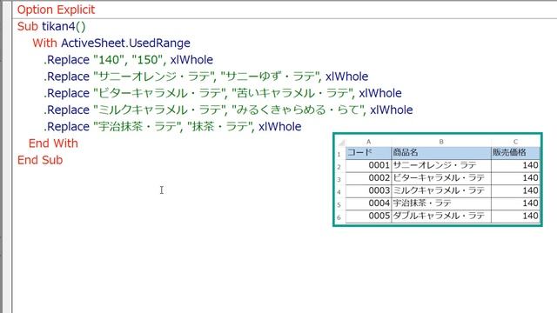
Task: Click the 'End Sub' line
Action: (40, 160)
